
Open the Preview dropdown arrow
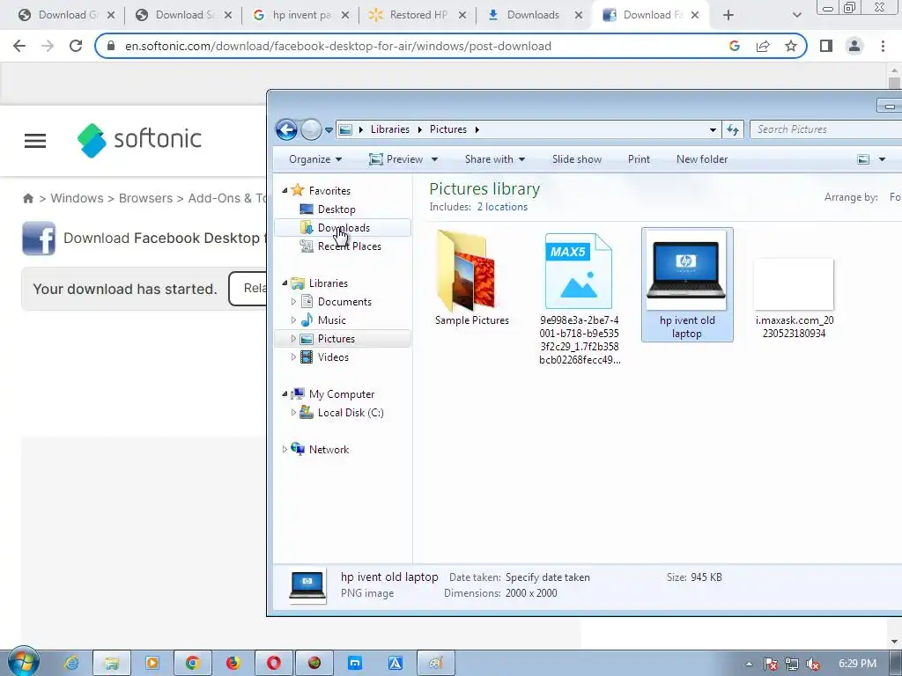[x=434, y=159]
